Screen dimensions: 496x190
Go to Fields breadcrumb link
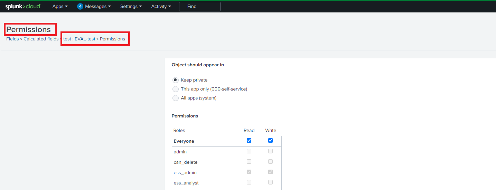coord(12,39)
